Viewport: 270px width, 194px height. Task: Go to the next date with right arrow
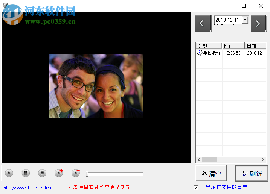tap(259, 23)
